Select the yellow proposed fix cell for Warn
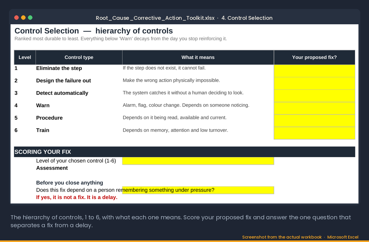The height and width of the screenshot is (242, 369). [314, 108]
